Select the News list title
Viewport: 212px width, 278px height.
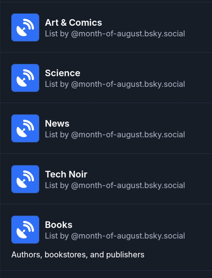tap(57, 124)
